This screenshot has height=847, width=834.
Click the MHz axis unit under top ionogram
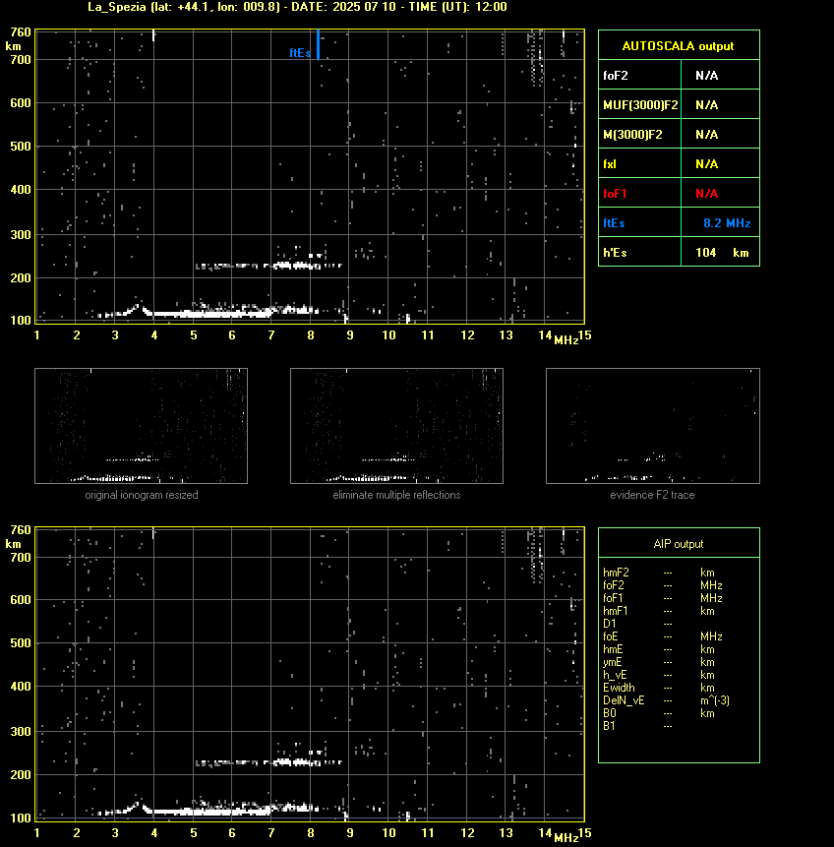[566, 339]
